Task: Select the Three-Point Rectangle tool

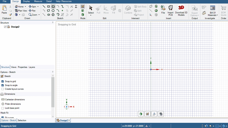Action: (48, 11)
